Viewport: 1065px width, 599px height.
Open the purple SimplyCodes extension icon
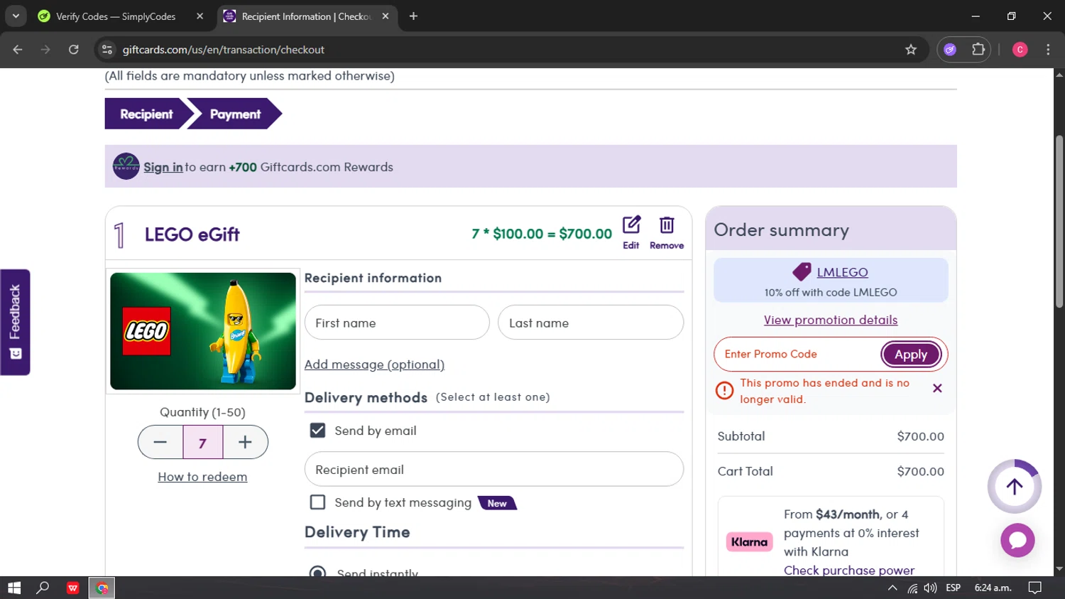coord(950,50)
